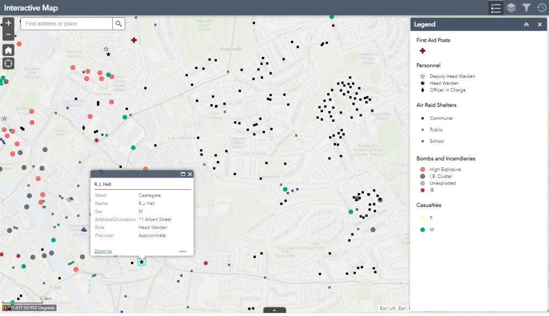The height and width of the screenshot is (316, 549).
Task: Open the Legend widget in header
Action: click(x=496, y=8)
